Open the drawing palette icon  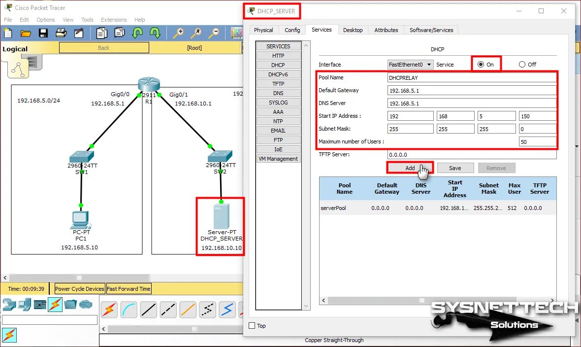coord(236,34)
